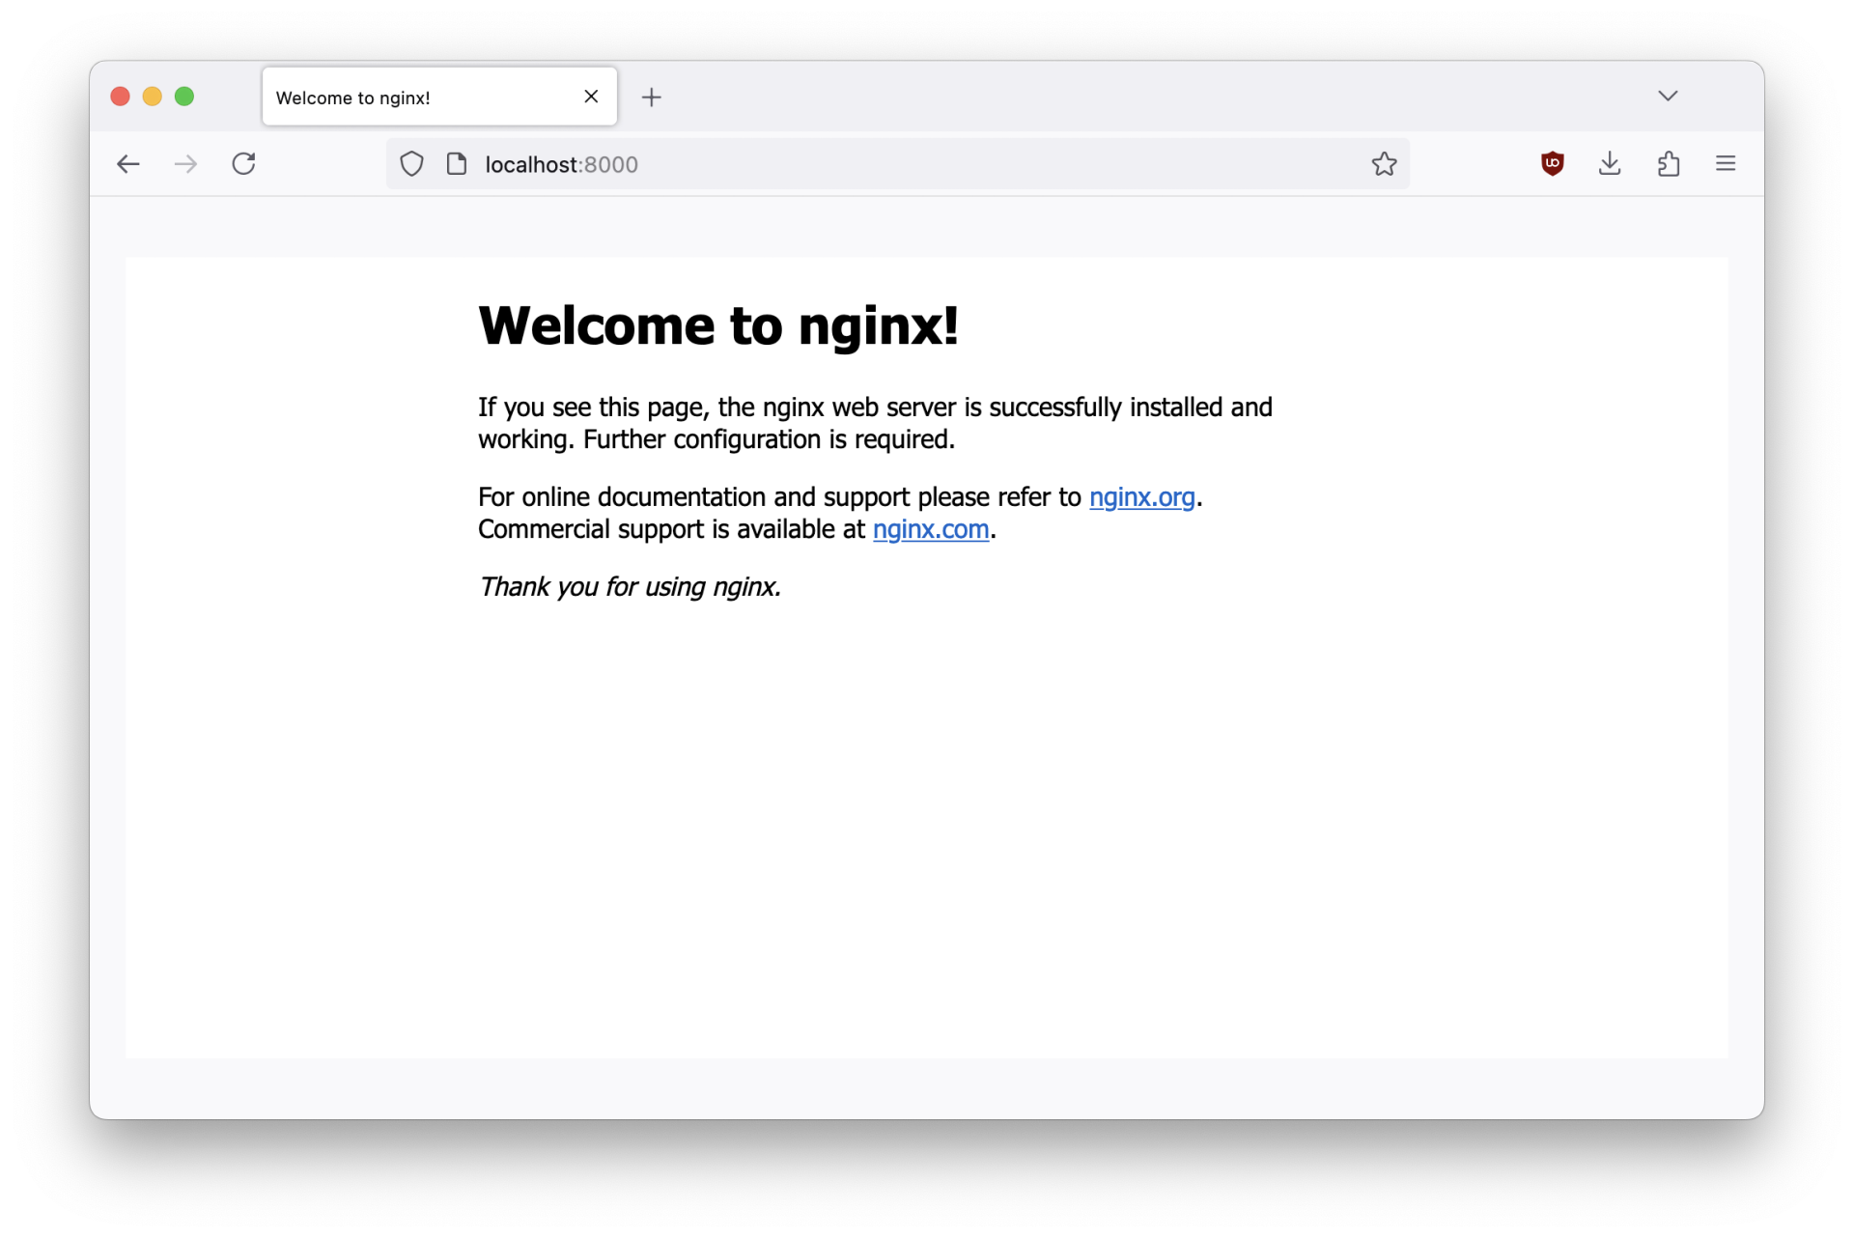Click the green maximize traffic light
This screenshot has height=1238, width=1854.
pyautogui.click(x=183, y=96)
